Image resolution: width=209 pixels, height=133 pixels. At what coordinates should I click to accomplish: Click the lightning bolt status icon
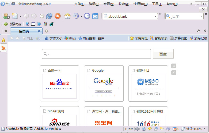[150, 129]
